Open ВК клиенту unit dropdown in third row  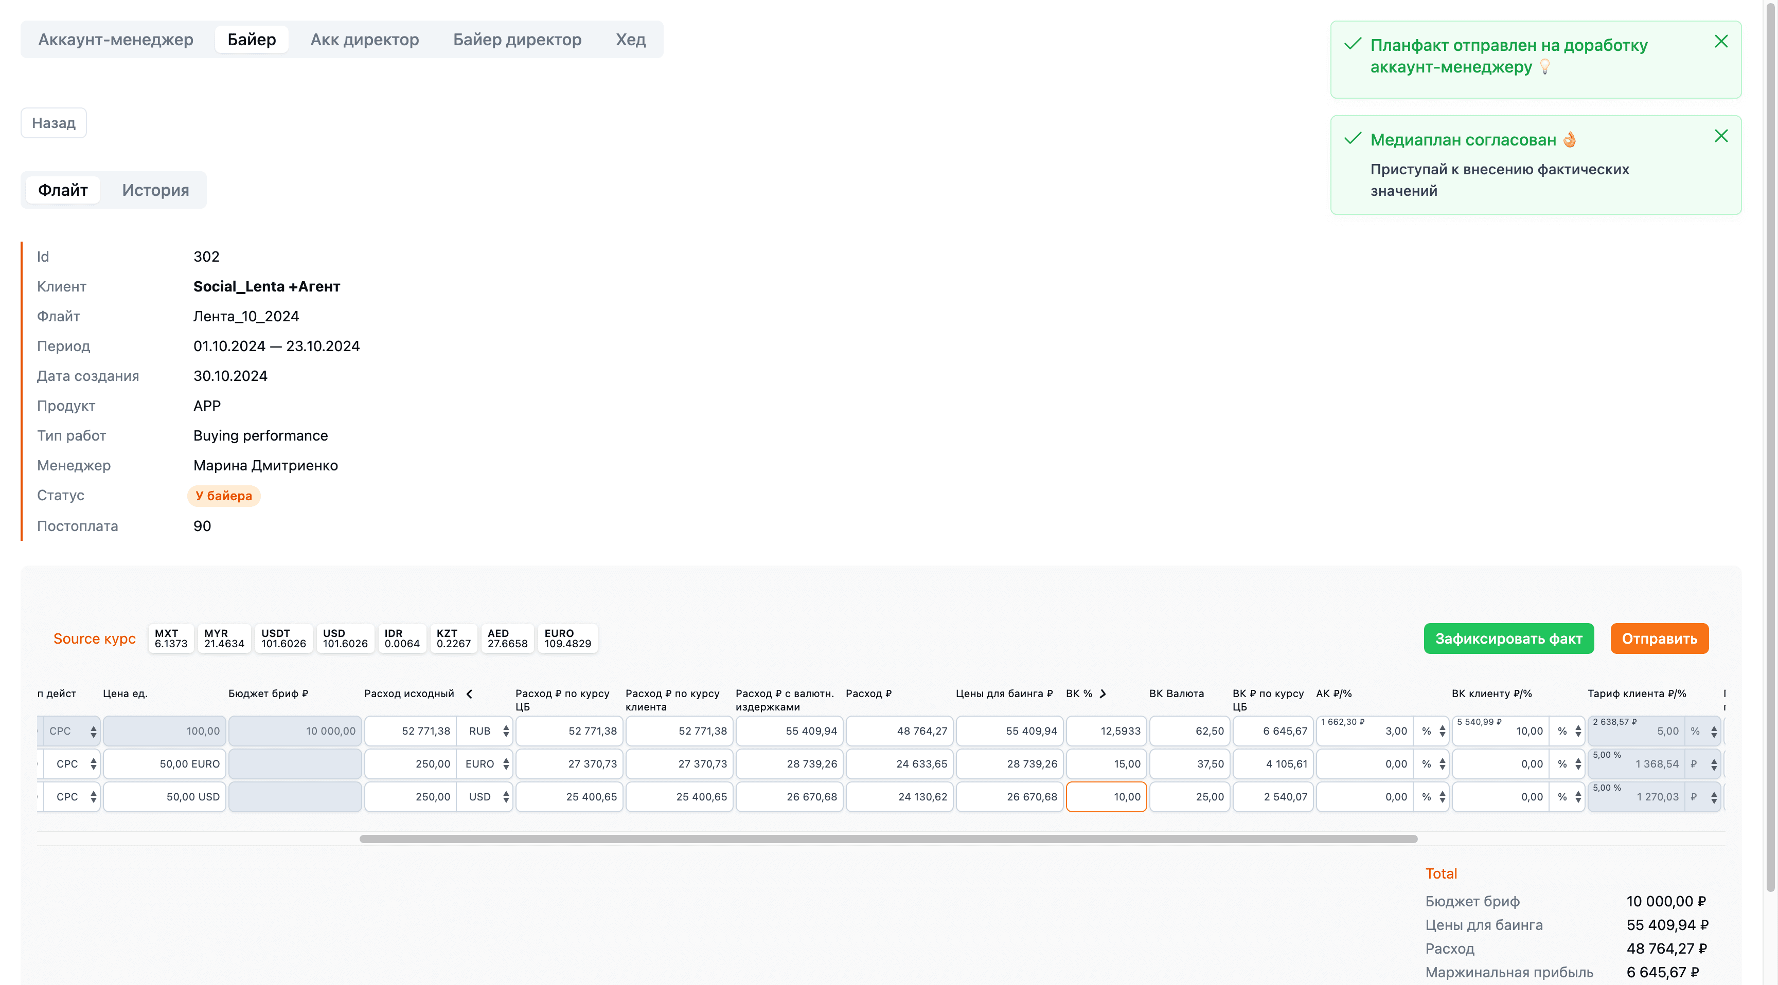tap(1568, 796)
